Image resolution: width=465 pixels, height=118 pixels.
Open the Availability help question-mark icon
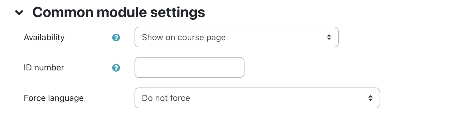pyautogui.click(x=116, y=37)
